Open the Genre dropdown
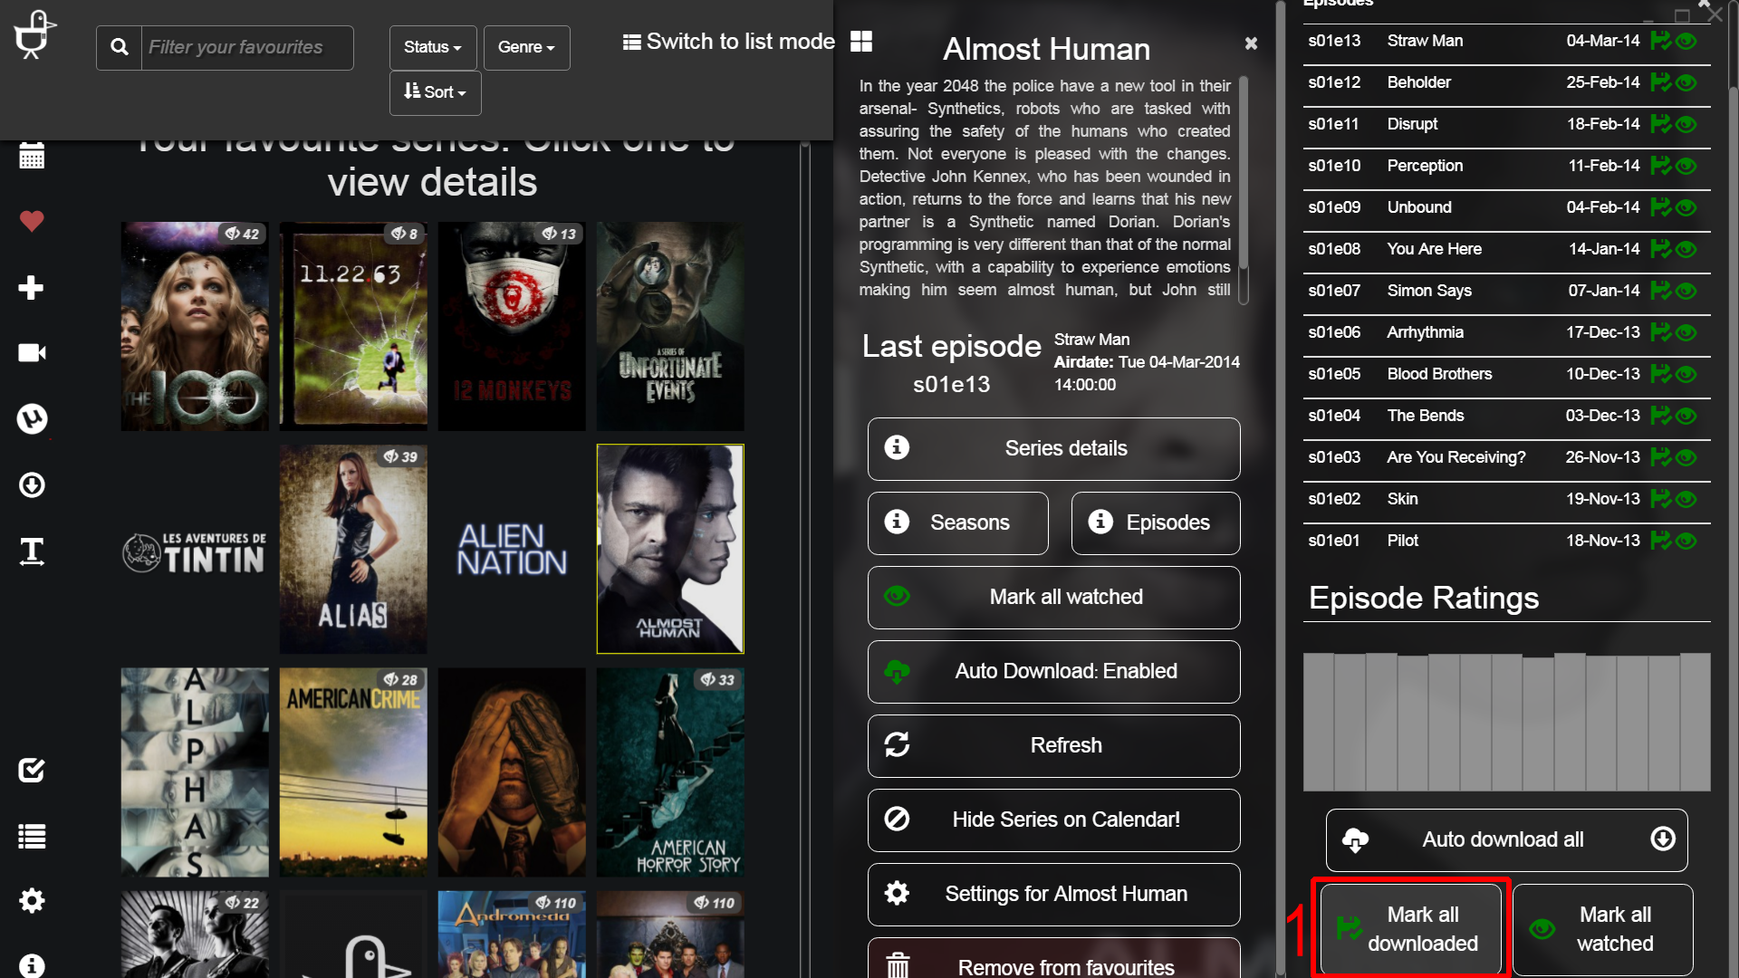The height and width of the screenshot is (978, 1739). click(526, 47)
